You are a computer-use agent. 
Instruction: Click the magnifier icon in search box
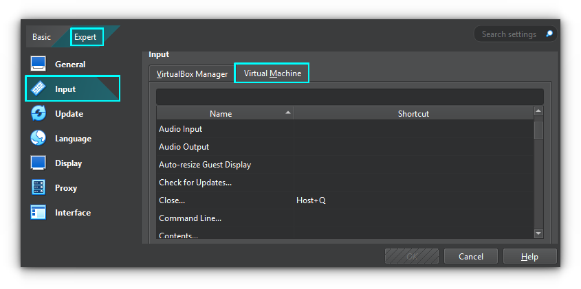pos(549,34)
